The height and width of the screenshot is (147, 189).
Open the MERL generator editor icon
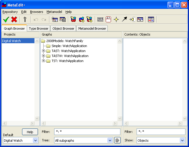[x=151, y=19]
